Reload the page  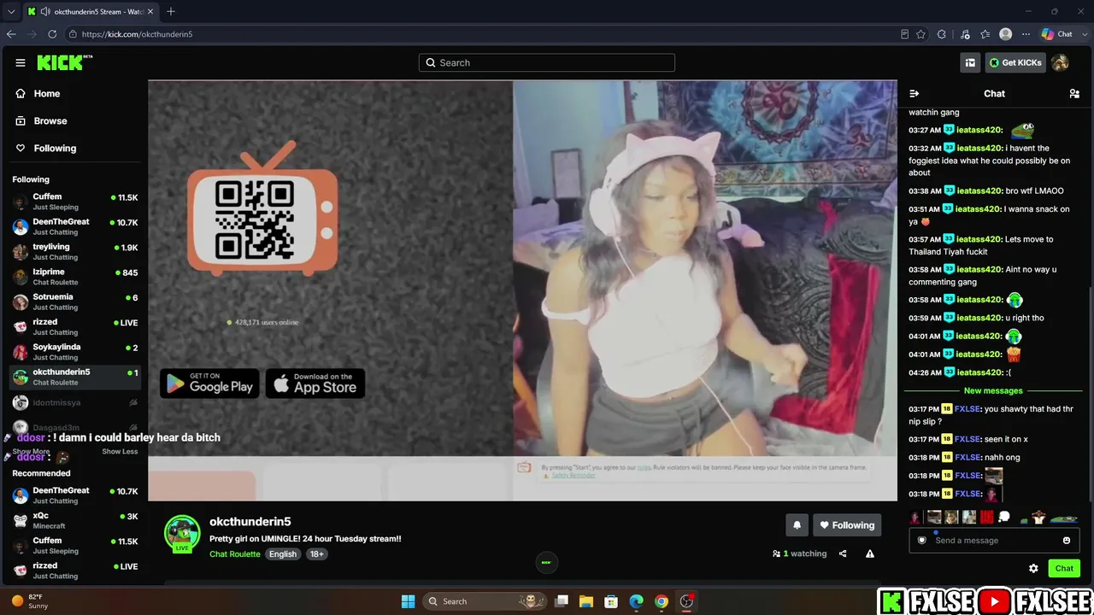click(52, 34)
